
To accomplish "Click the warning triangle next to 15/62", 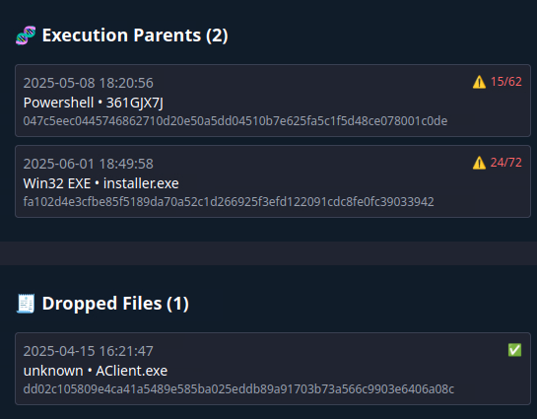I will point(479,82).
